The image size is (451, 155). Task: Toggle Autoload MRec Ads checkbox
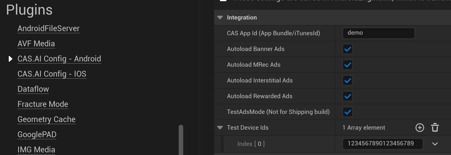[348, 65]
